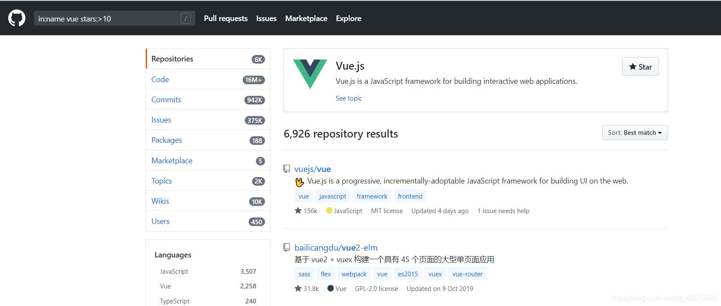
Task: Focus the search field with 'in:name vue stars:>10'
Action: click(114, 18)
